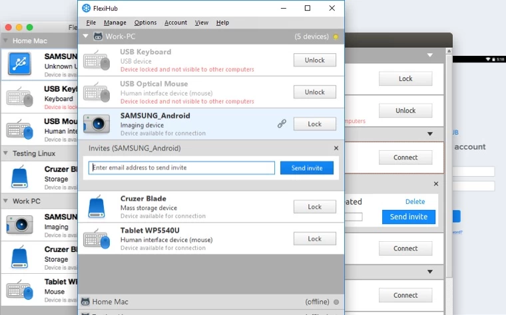The height and width of the screenshot is (315, 506).
Task: Click the Work-PC computer icon
Action: (98, 36)
